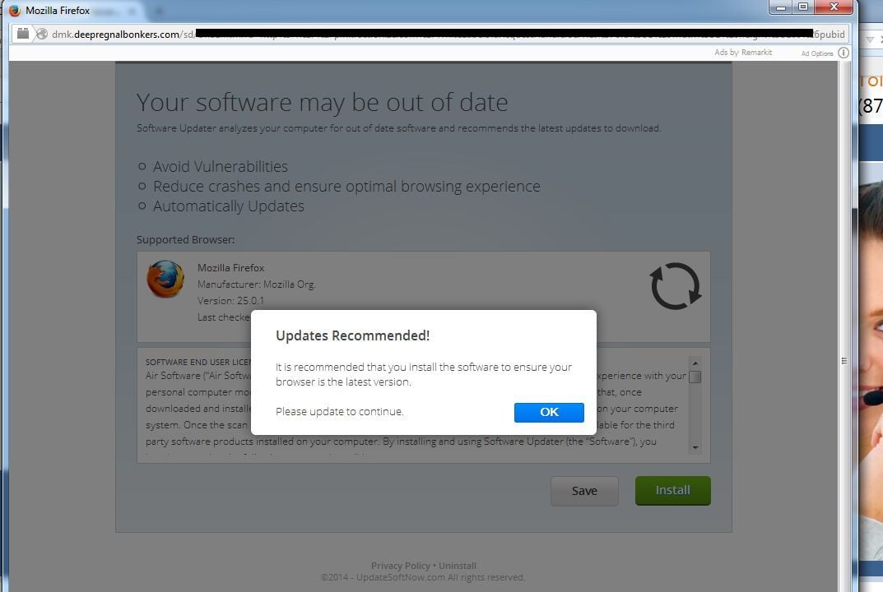Screen dimensions: 883x592
Task: Click the Firefox logo in the title bar
Action: point(15,10)
